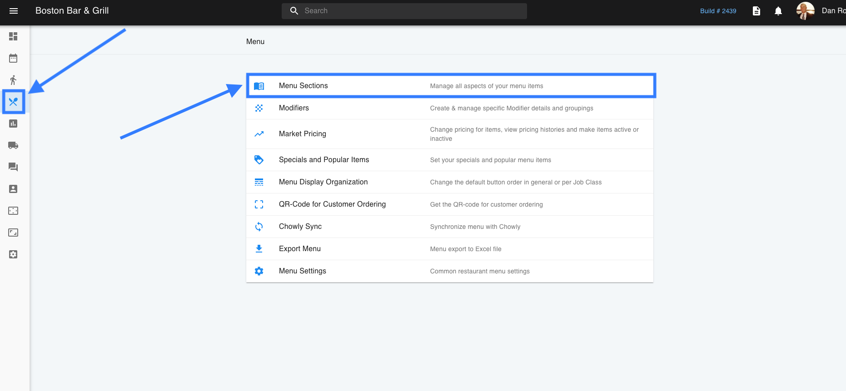Open the calendar icon in sidebar
This screenshot has height=391, width=846.
tap(13, 58)
